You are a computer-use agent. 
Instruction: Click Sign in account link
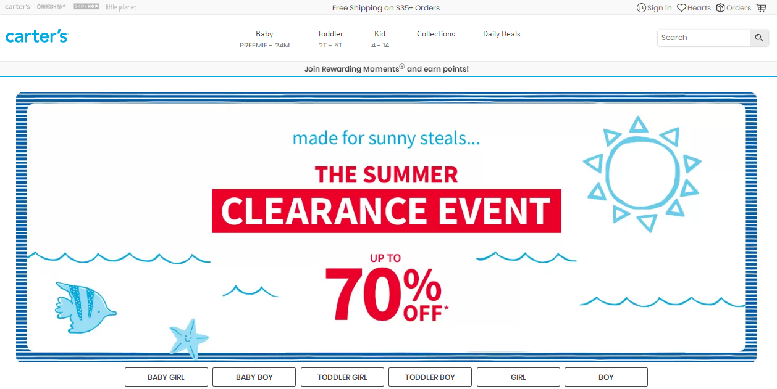pyautogui.click(x=654, y=8)
